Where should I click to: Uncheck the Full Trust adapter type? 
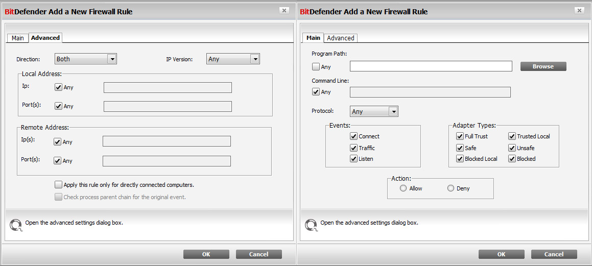click(460, 136)
